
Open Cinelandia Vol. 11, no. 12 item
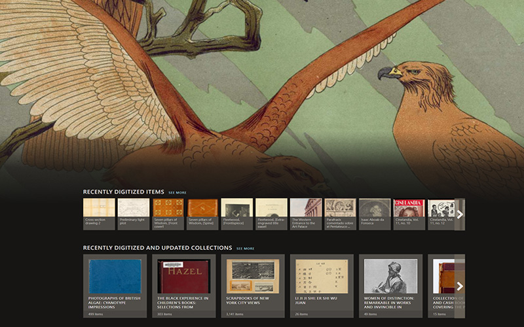coord(441,213)
